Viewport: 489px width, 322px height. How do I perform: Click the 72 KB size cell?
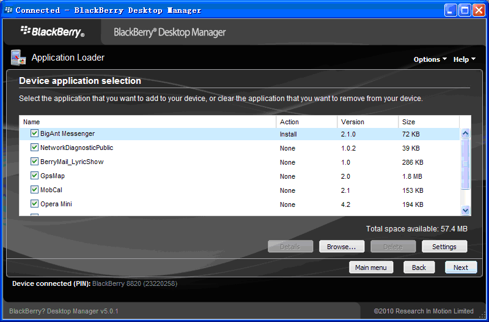coord(411,134)
